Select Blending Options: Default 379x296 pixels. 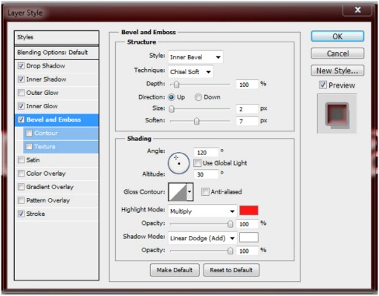(56, 53)
